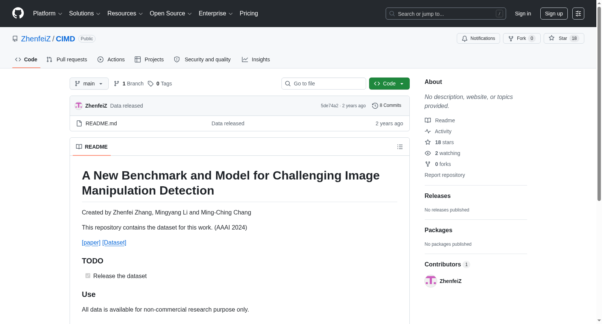Expand the Enterprise menu

[216, 14]
